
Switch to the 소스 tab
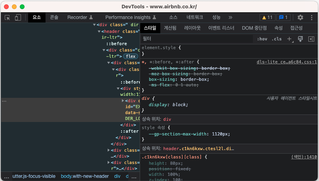tap(173, 17)
